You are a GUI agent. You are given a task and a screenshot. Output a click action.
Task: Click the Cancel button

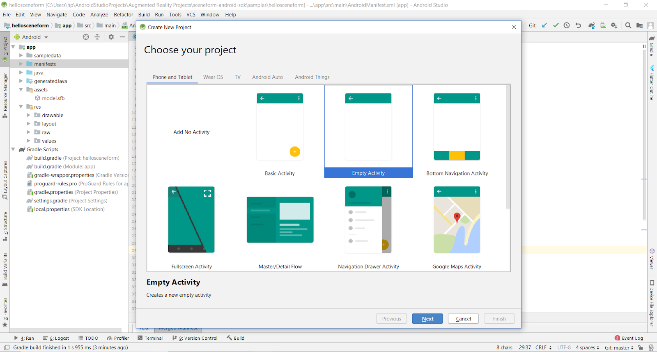(x=464, y=319)
